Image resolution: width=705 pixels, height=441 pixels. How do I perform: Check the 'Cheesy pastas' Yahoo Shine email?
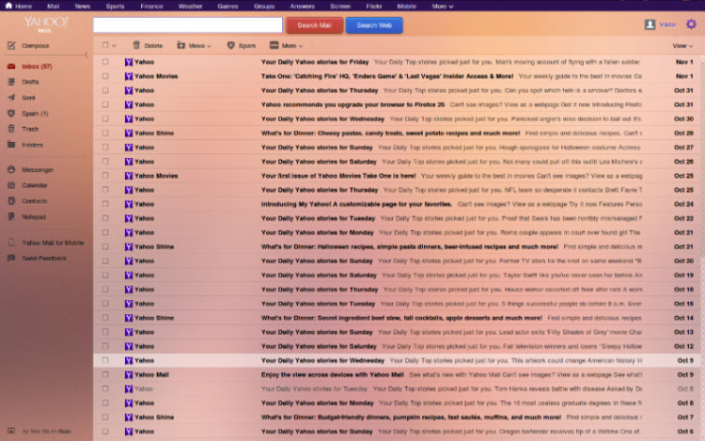click(x=105, y=134)
